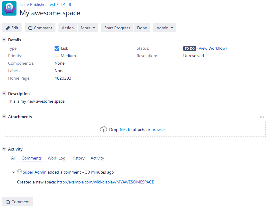The width and height of the screenshot is (269, 208).
Task: Open the MYAWESOMESPACE wiki link
Action: 105,182
